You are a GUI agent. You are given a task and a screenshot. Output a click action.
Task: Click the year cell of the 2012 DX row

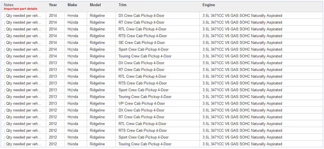point(55,110)
